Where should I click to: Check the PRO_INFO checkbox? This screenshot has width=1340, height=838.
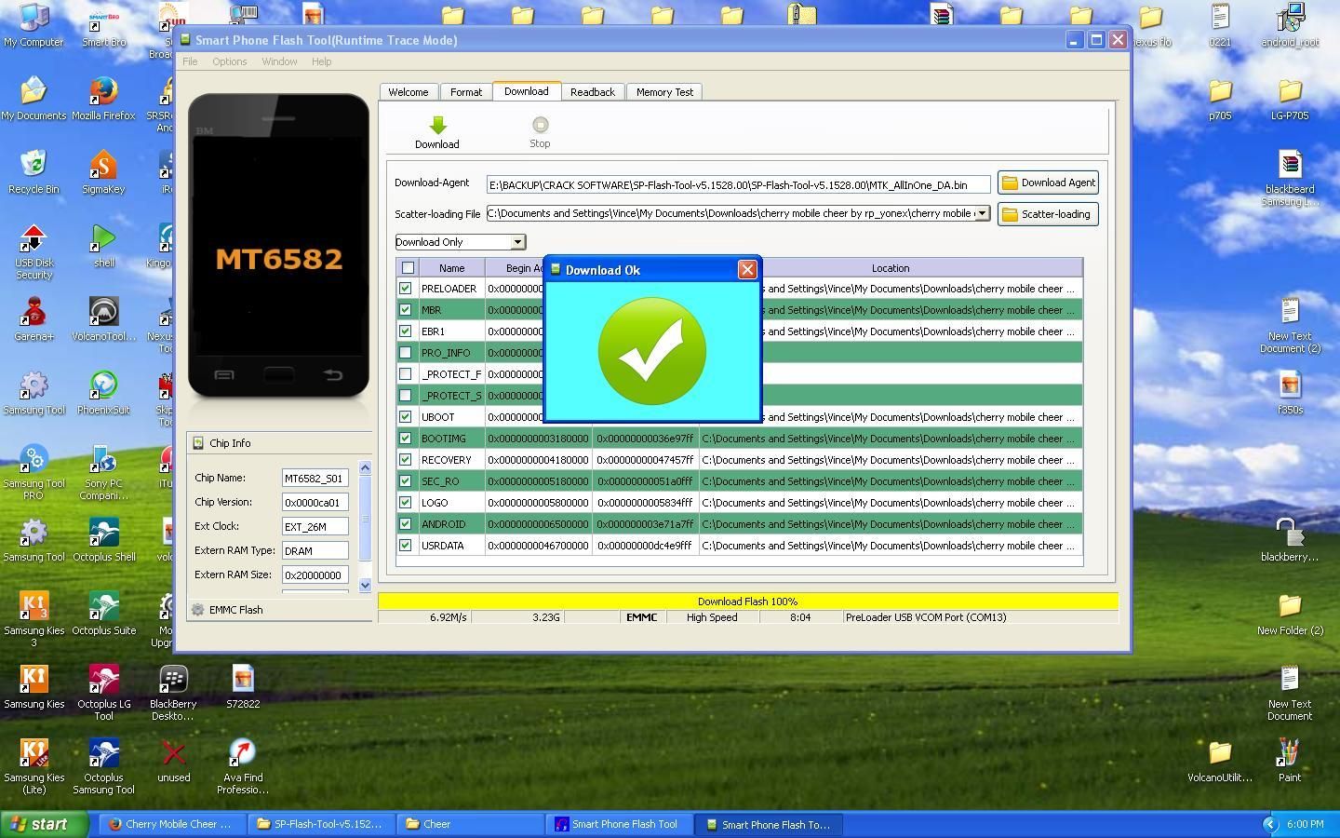(405, 353)
